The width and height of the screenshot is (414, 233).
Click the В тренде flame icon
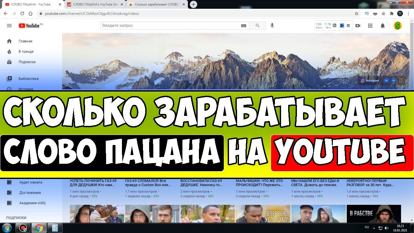[9, 51]
